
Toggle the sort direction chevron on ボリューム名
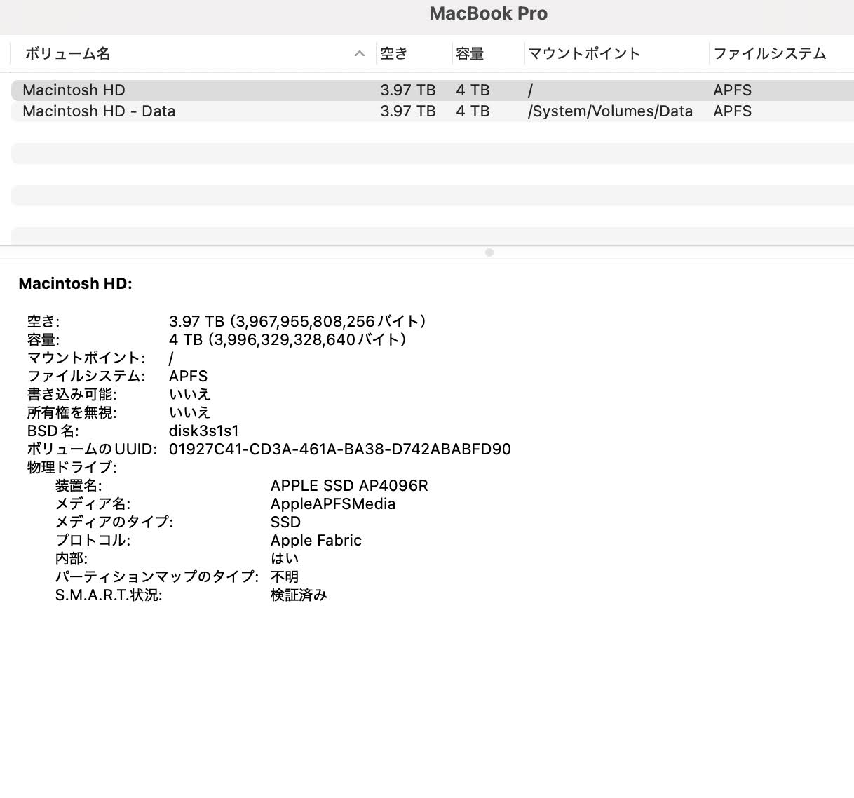[359, 53]
